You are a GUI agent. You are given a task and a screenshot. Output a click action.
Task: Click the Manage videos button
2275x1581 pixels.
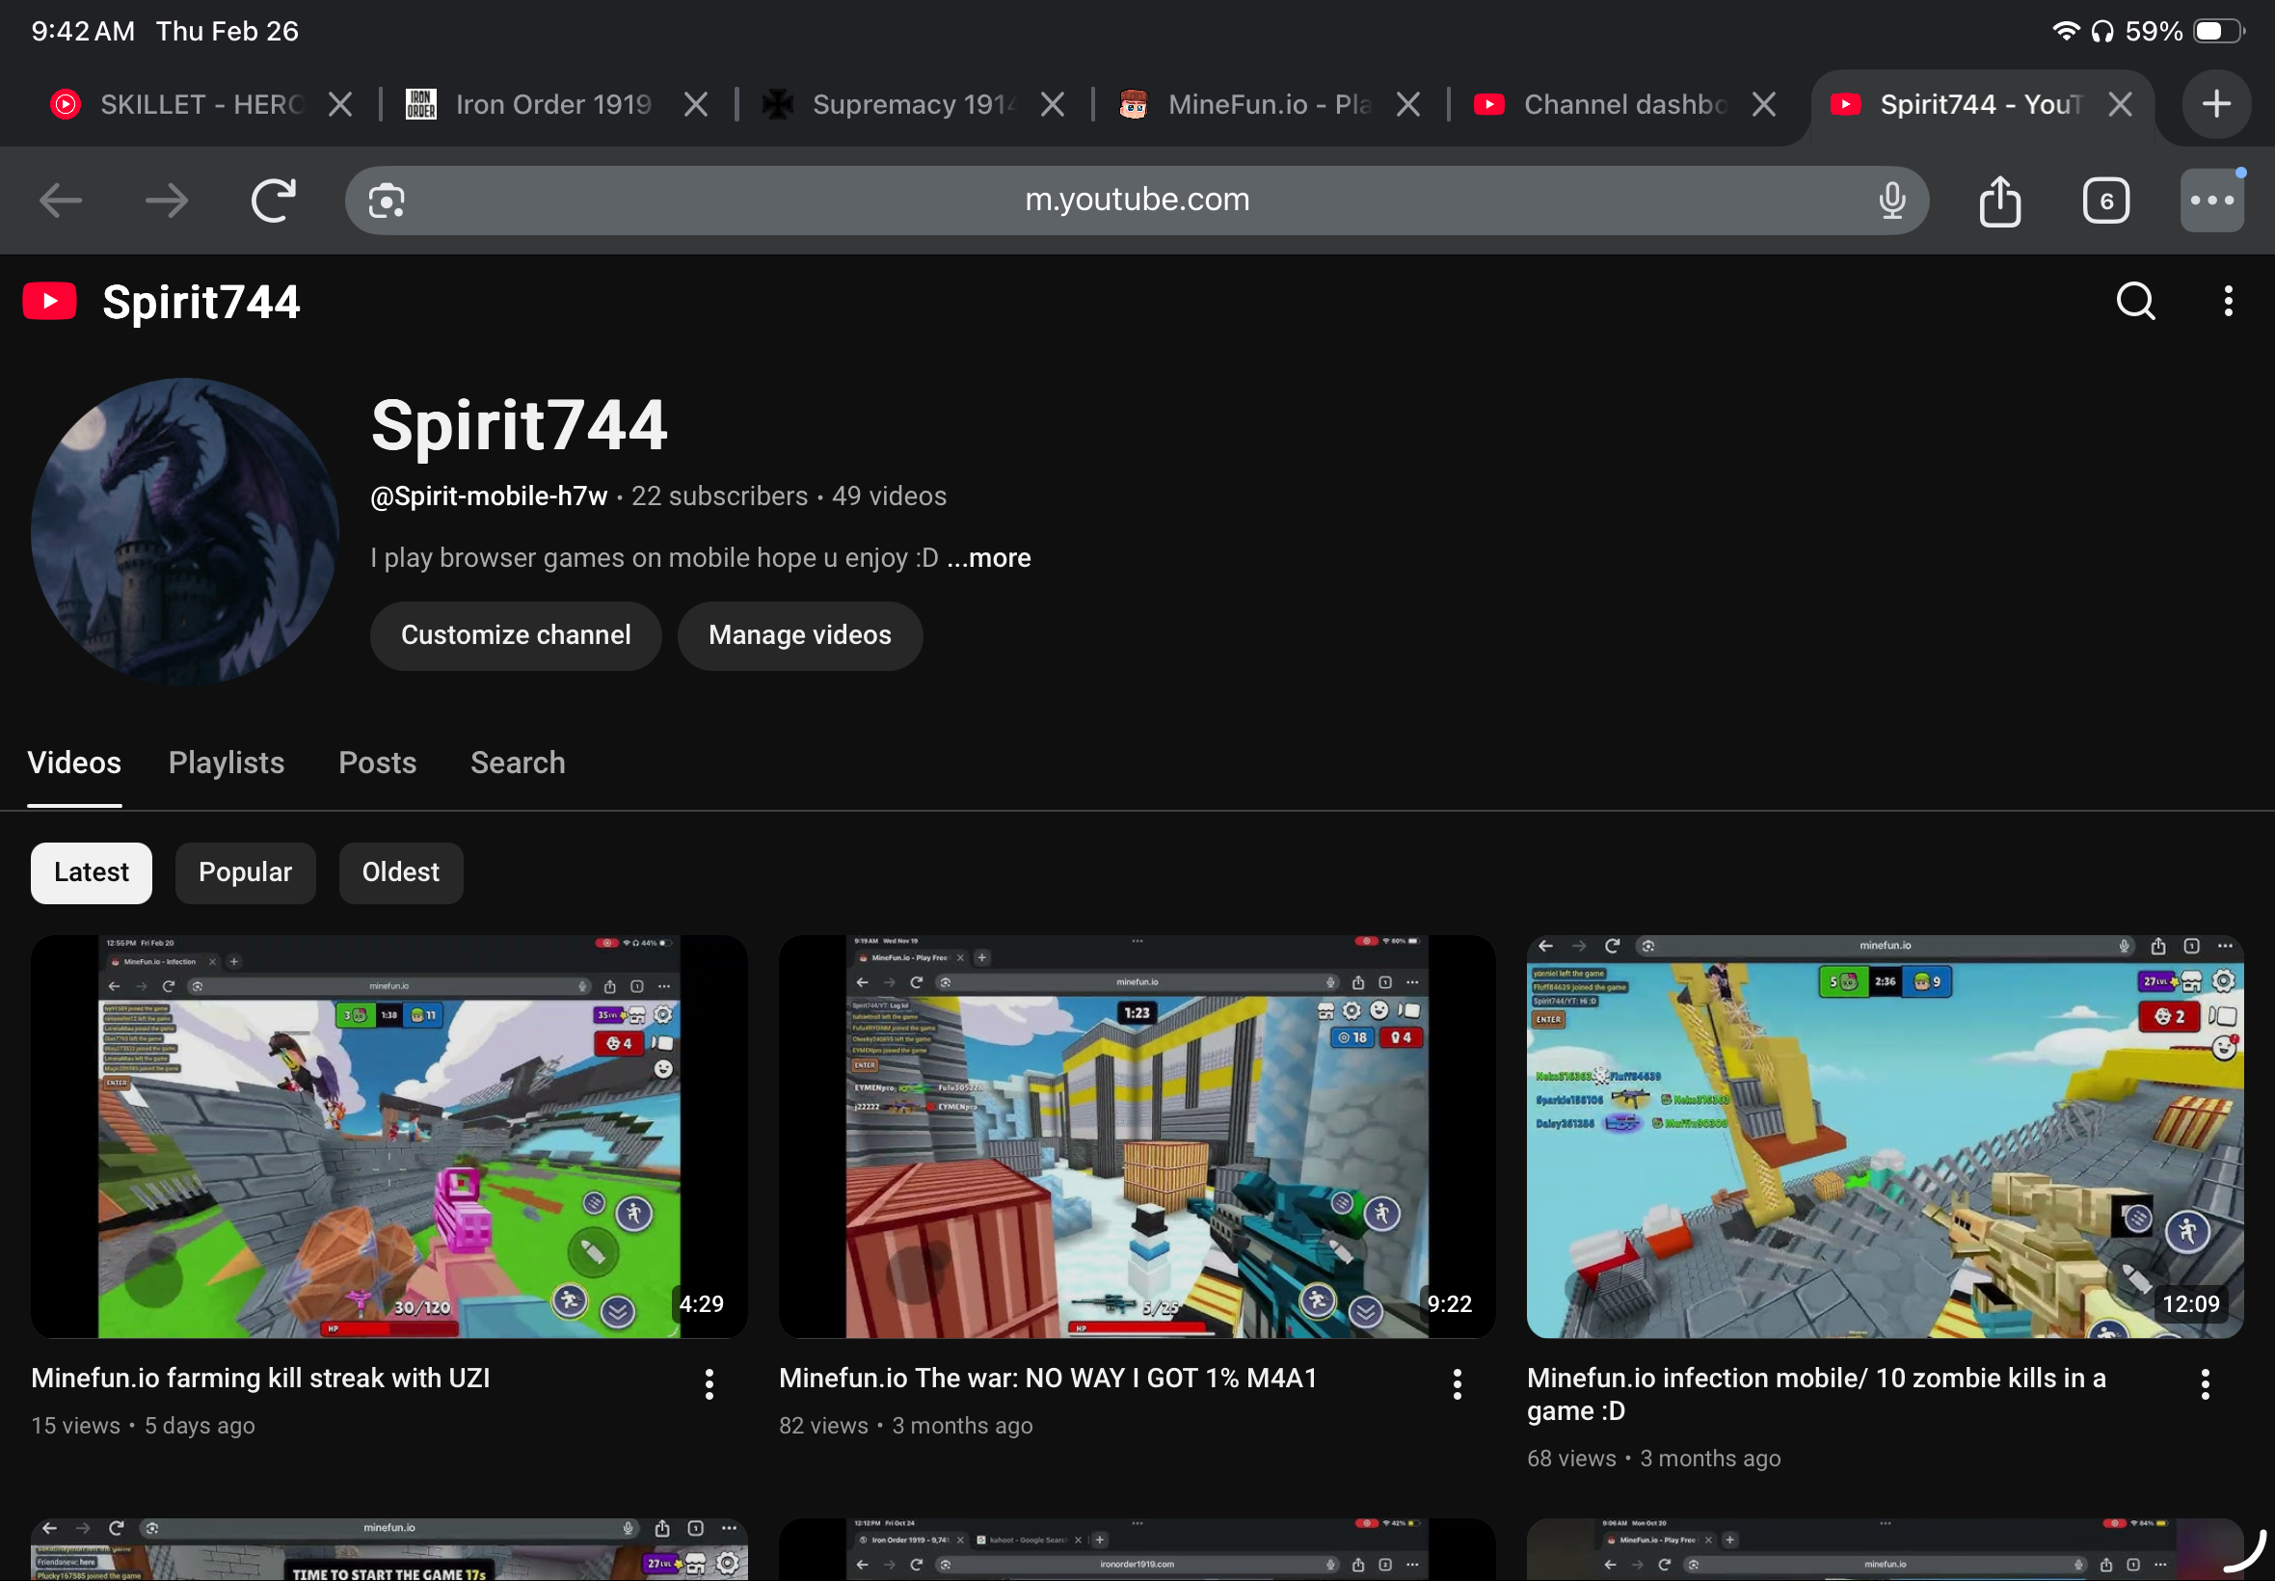799,635
